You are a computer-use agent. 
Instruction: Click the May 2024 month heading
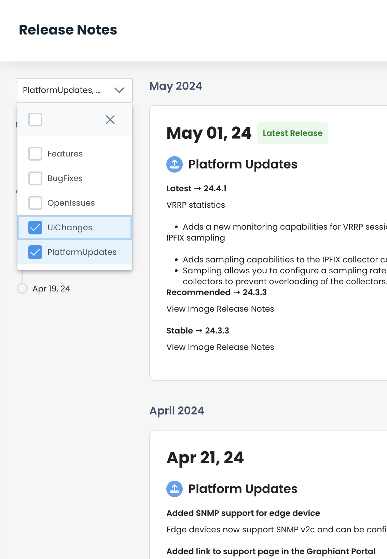[176, 86]
